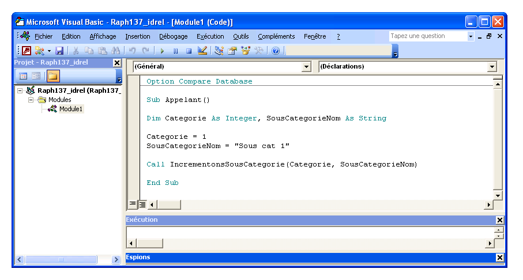Screen dimensions: 523x280
Task: Click the Redo arrow icon
Action: point(145,51)
